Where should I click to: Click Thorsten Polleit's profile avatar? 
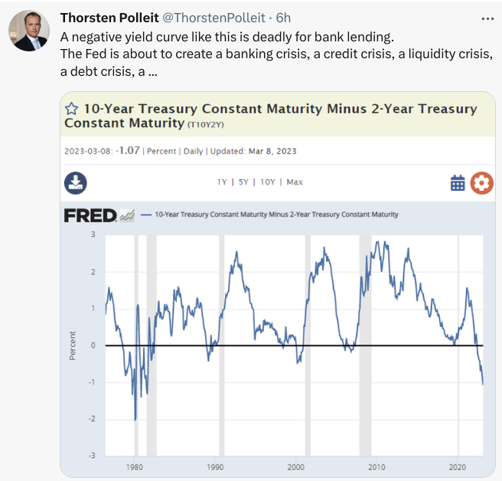click(x=28, y=32)
